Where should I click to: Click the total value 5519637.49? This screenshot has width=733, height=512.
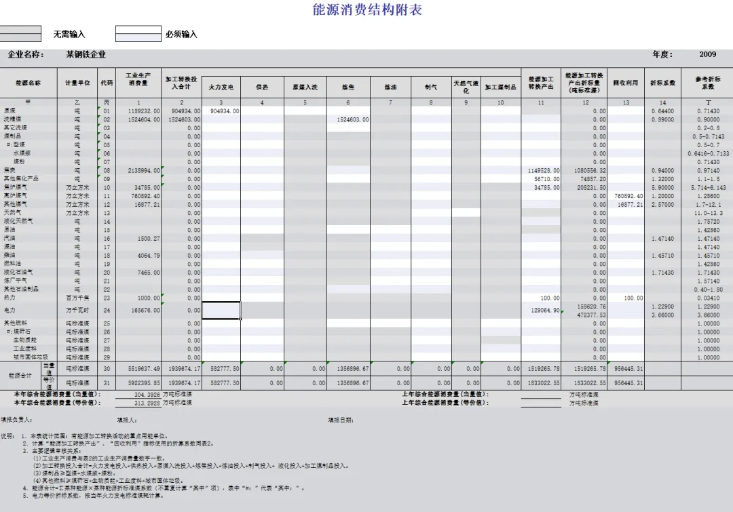pyautogui.click(x=144, y=369)
